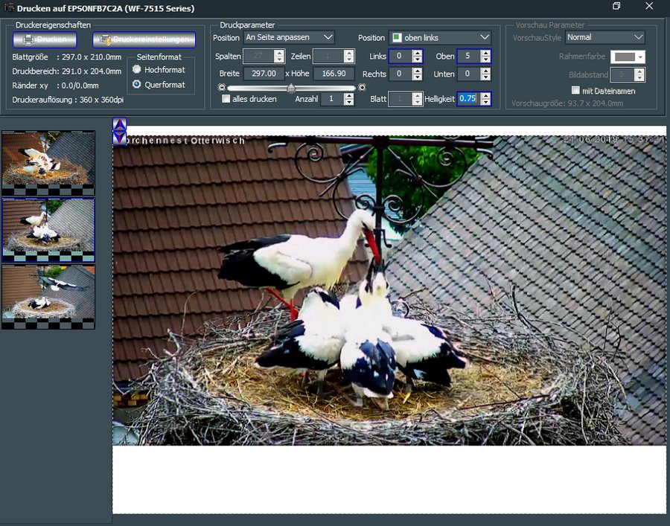This screenshot has height=526, width=670.
Task: Open Druckereinstellungen printer settings
Action: pyautogui.click(x=144, y=39)
